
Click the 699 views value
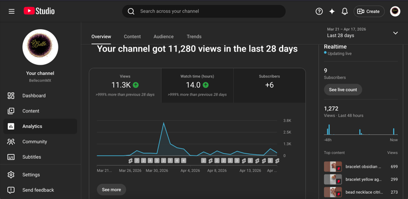pos(394,167)
